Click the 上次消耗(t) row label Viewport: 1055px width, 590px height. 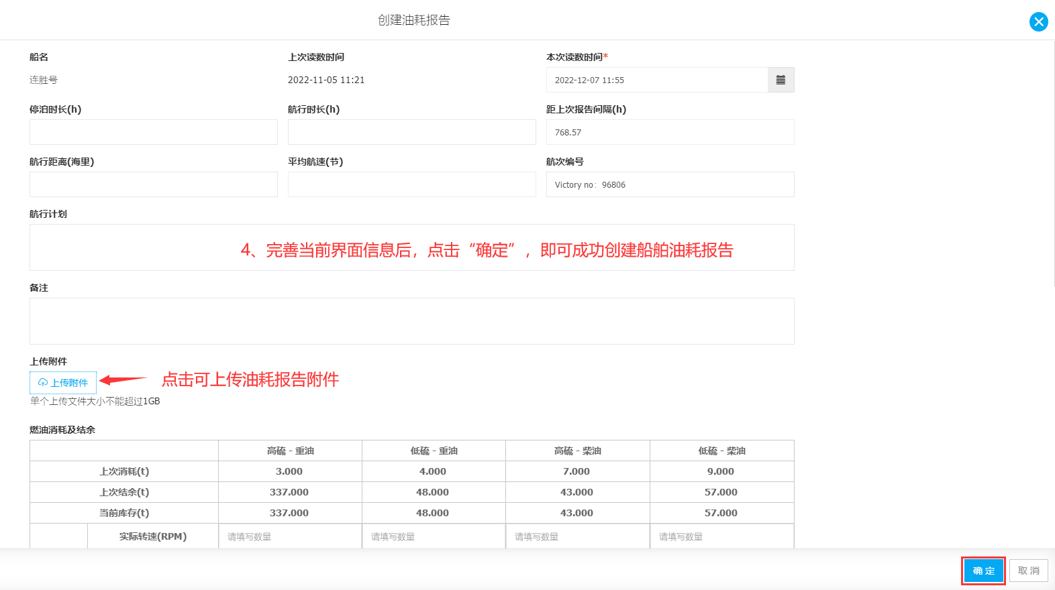[x=124, y=471]
